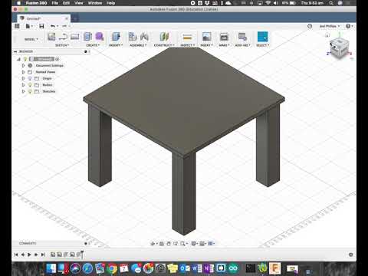This screenshot has height=276, width=368.
Task: Open the MODEL workspace dropdown
Action: (x=31, y=39)
